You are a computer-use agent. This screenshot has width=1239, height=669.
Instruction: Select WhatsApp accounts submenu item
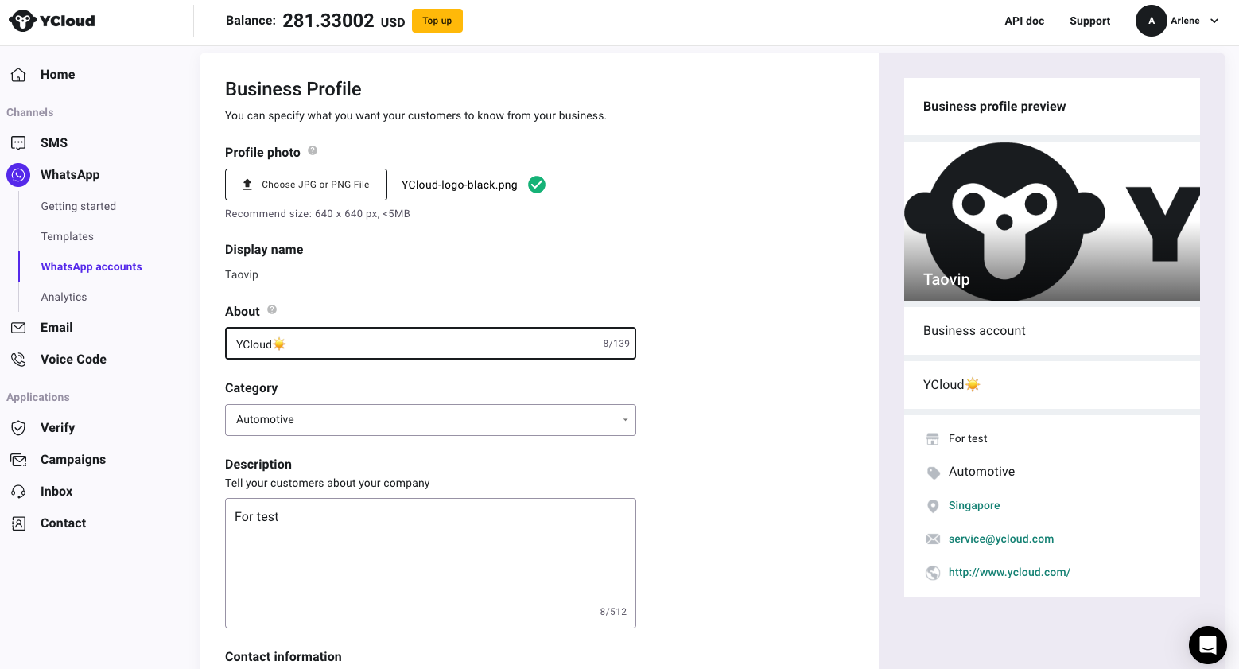91,266
